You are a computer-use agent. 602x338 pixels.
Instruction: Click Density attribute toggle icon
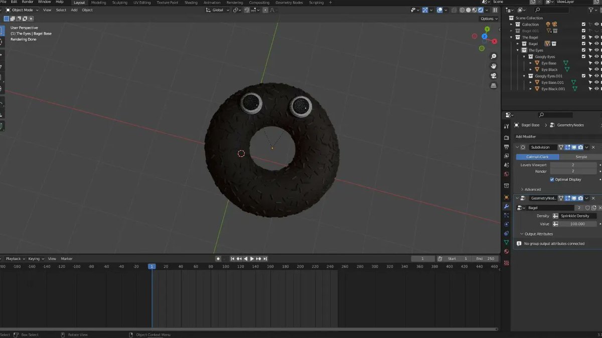pyautogui.click(x=555, y=216)
